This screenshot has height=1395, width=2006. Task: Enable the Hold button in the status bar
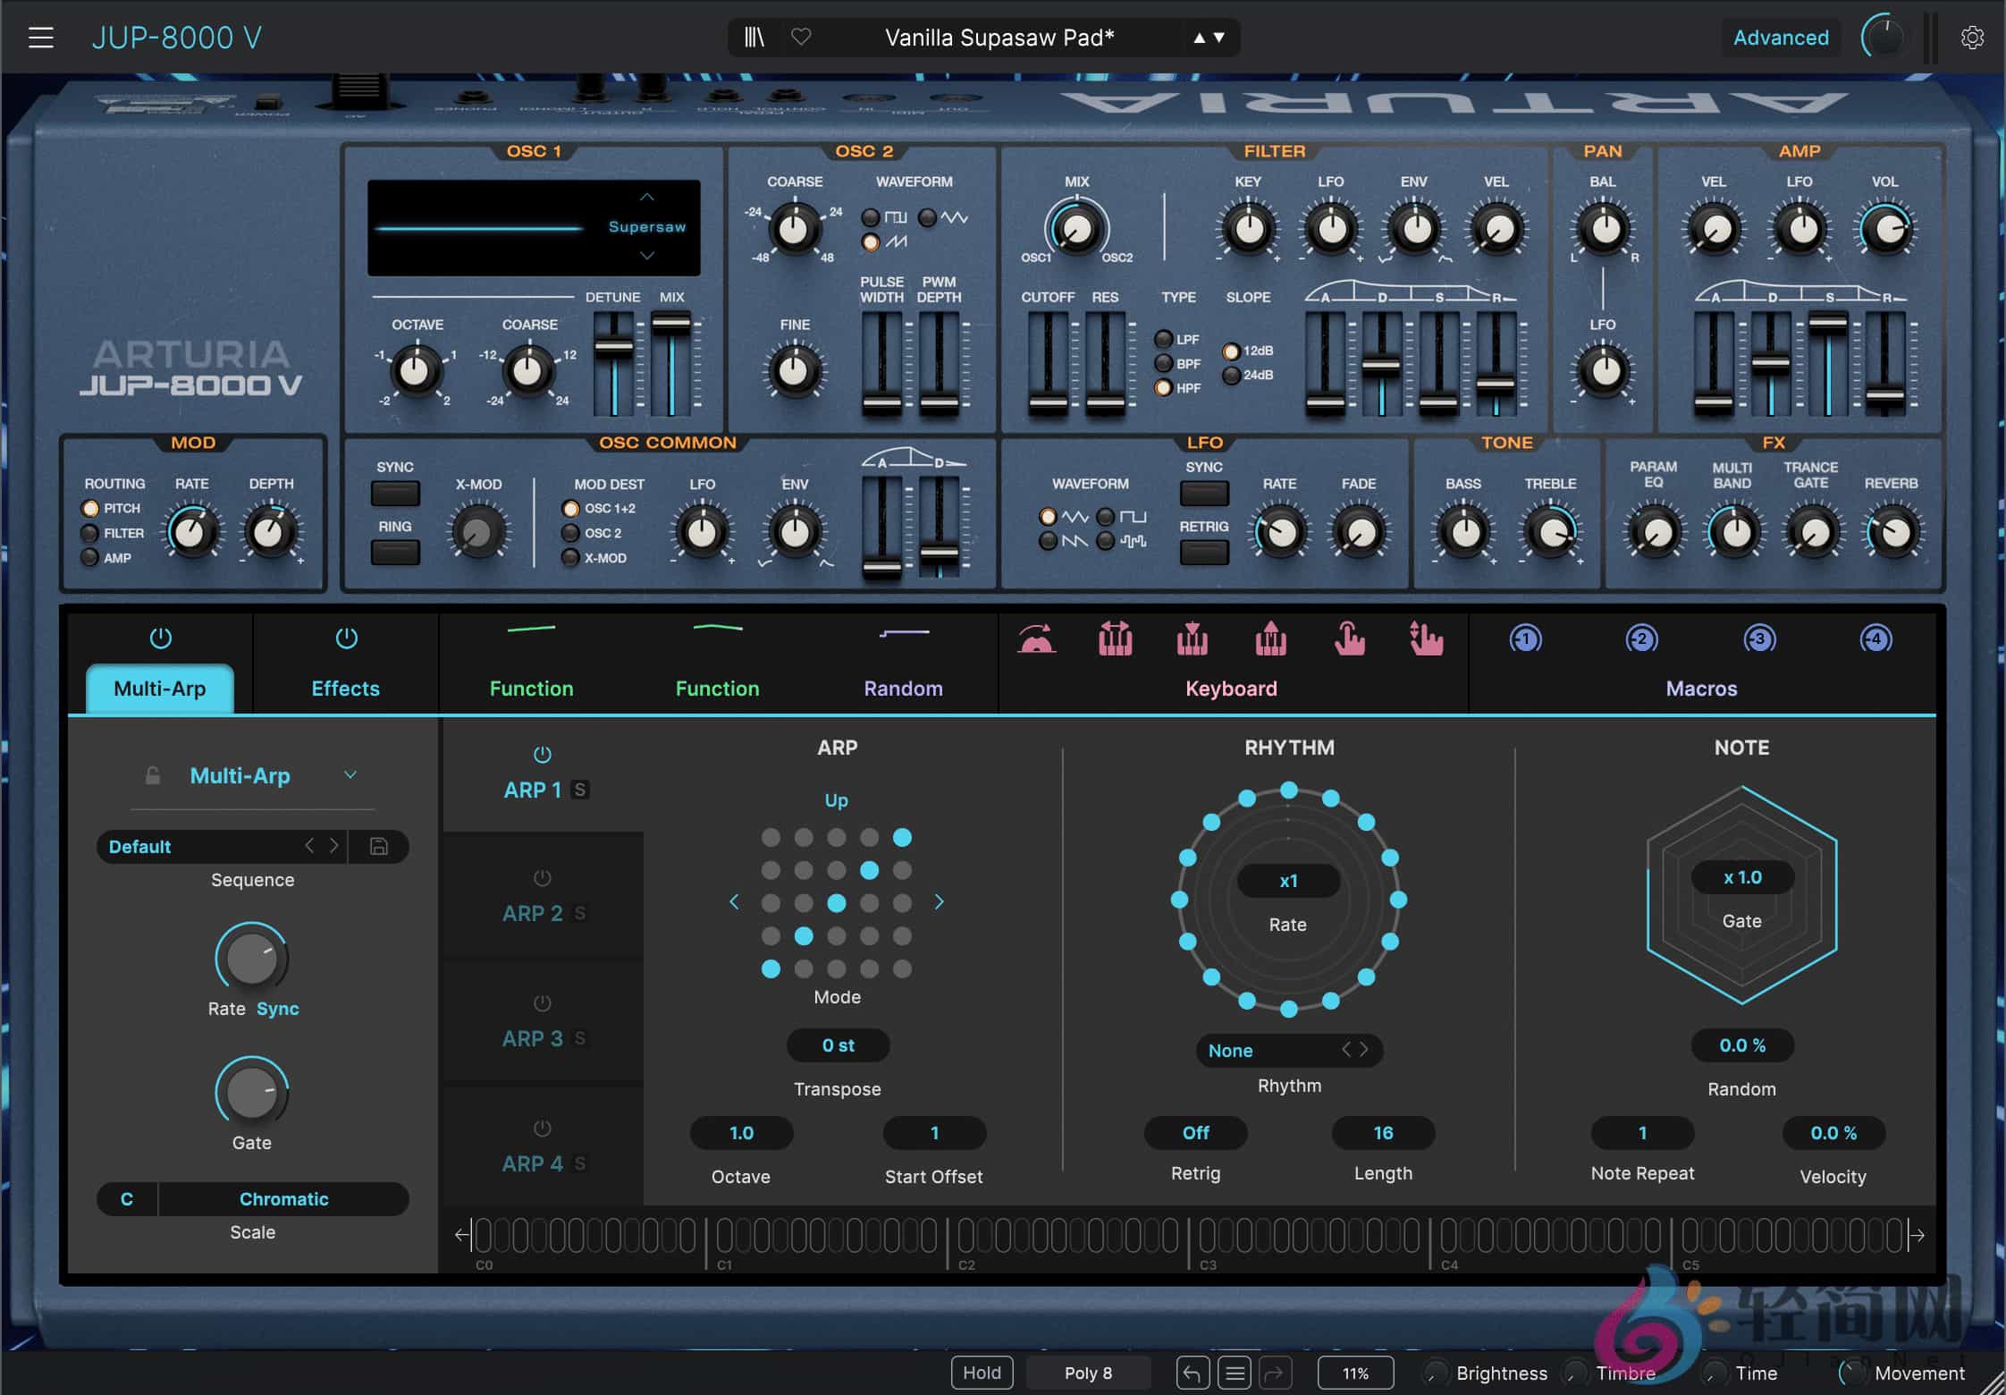click(x=982, y=1372)
